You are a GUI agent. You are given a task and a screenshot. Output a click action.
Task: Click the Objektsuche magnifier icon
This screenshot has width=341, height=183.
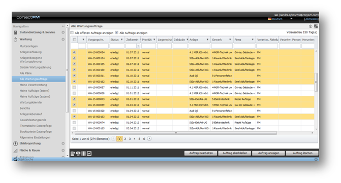(15, 159)
